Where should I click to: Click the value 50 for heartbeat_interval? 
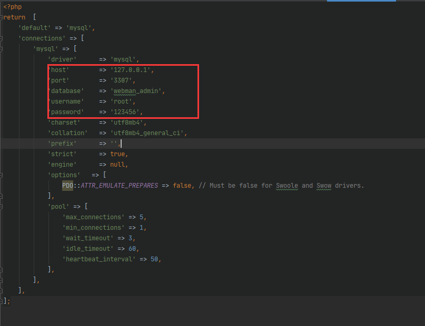click(x=154, y=259)
